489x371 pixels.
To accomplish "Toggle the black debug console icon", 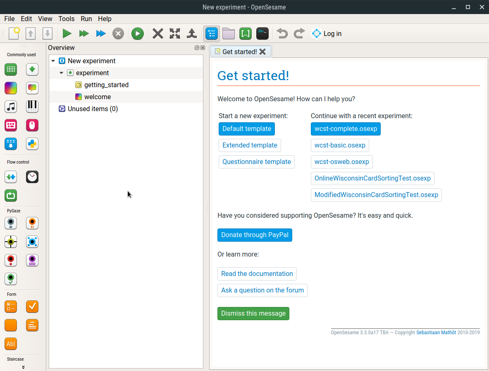I will [x=262, y=33].
